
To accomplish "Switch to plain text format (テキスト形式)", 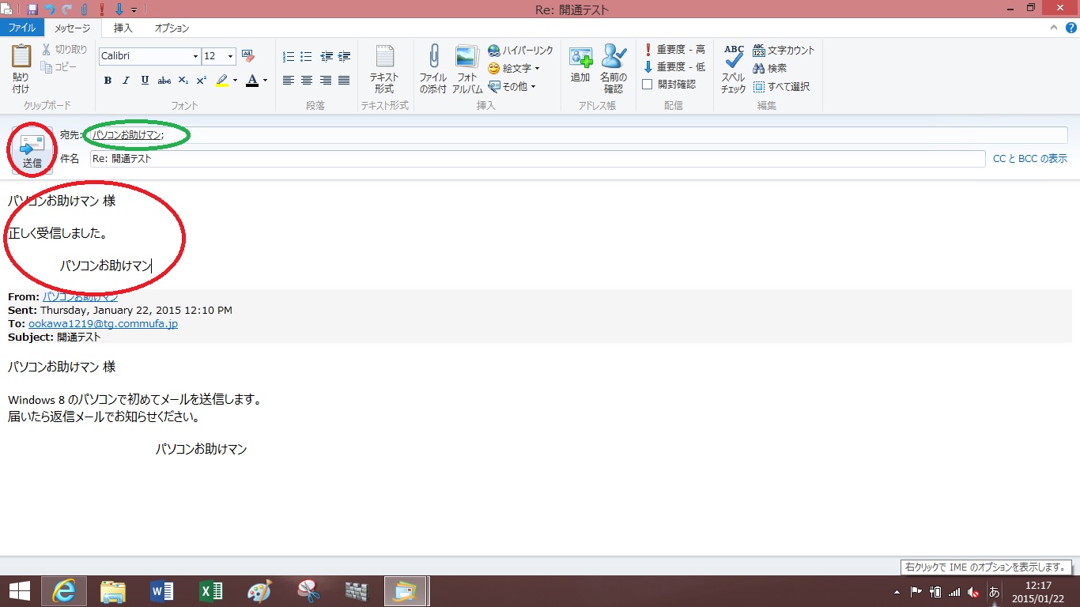I will pos(384,70).
